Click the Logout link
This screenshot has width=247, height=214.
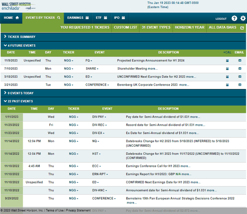pyautogui.click(x=221, y=19)
